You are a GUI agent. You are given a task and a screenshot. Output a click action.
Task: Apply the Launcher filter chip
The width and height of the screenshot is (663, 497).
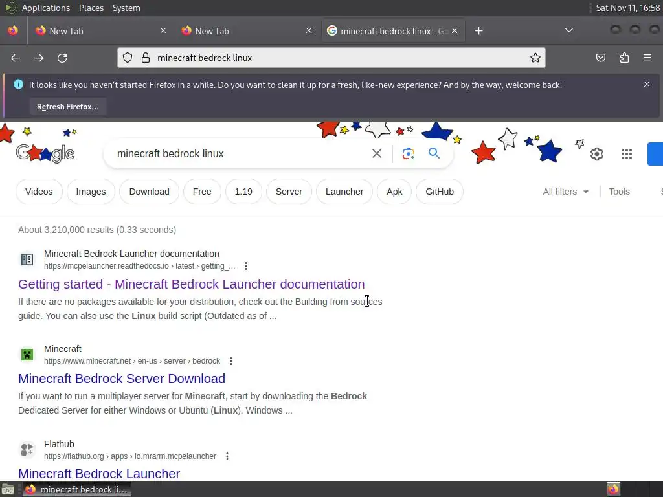click(344, 192)
